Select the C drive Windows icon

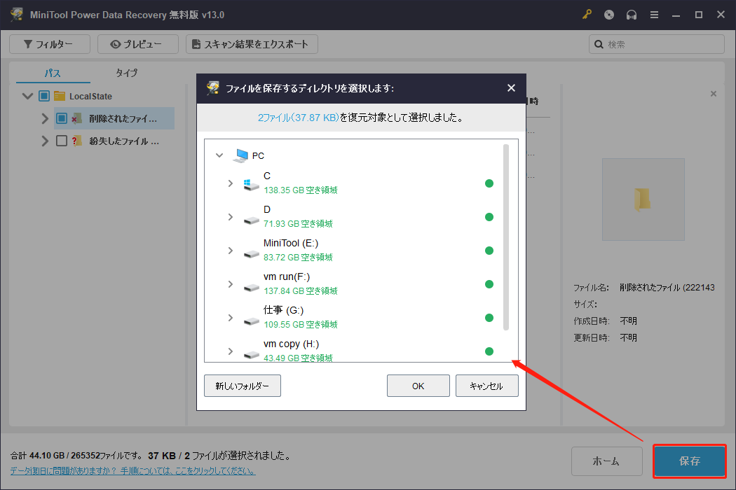(251, 184)
